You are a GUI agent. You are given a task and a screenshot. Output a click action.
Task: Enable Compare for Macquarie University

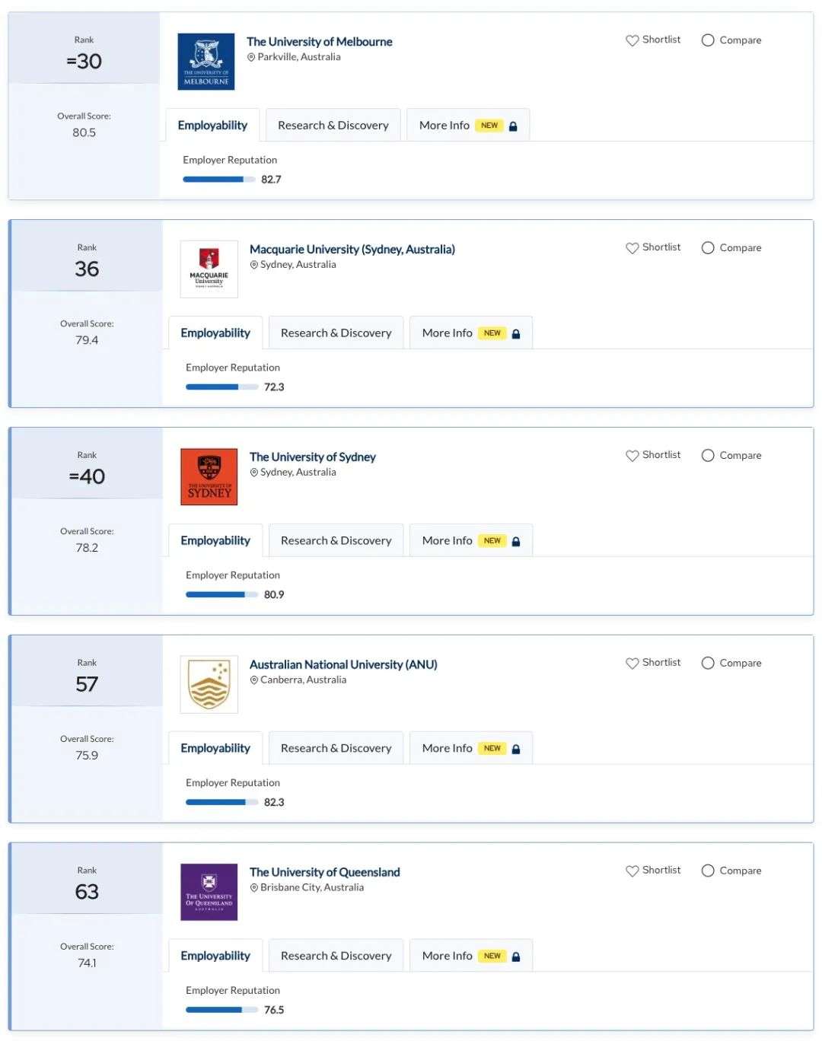(708, 248)
